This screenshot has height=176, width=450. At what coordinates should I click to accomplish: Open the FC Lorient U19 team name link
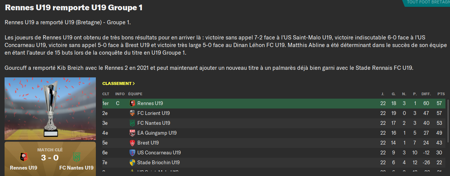coord(154,113)
